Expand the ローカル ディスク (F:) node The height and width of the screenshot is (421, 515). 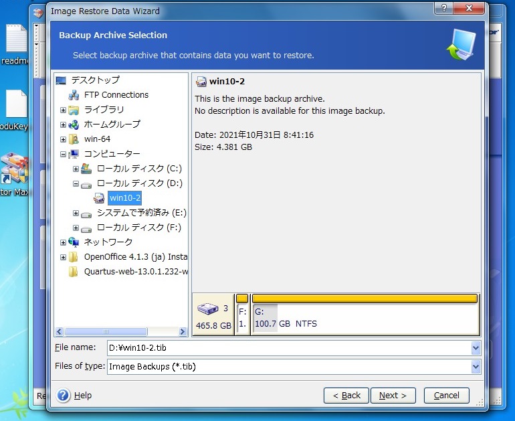coord(76,228)
